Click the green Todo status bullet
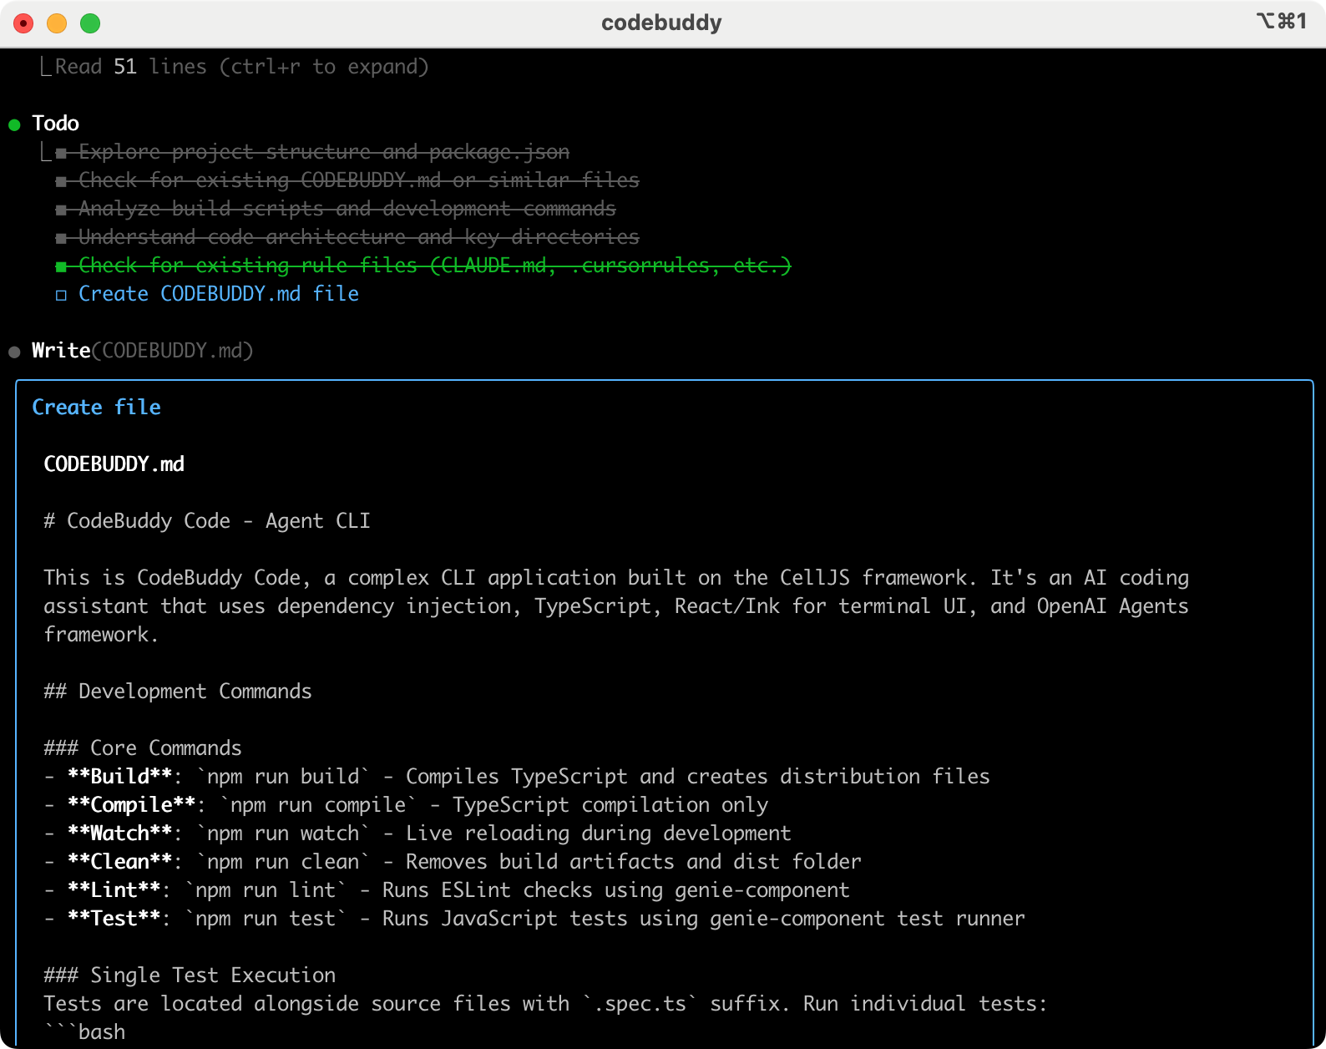The width and height of the screenshot is (1326, 1049). point(14,125)
